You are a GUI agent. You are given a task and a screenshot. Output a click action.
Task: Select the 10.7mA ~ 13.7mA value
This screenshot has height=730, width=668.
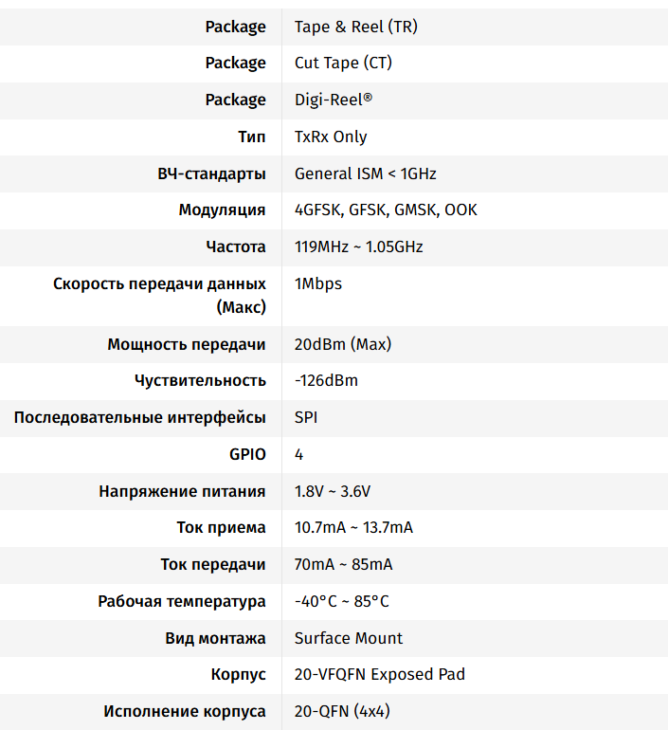click(353, 527)
